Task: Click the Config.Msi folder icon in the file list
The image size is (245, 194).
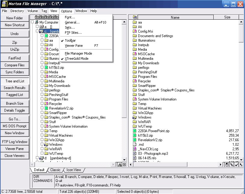Action: click(134, 31)
